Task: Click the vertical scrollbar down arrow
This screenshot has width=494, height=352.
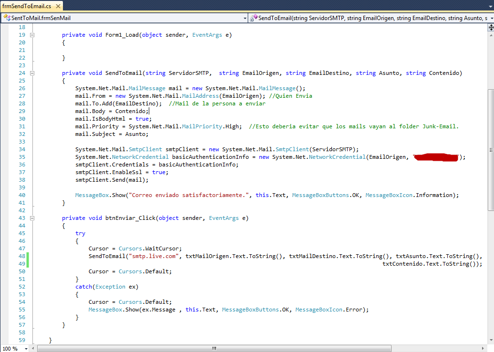Action: click(x=491, y=340)
